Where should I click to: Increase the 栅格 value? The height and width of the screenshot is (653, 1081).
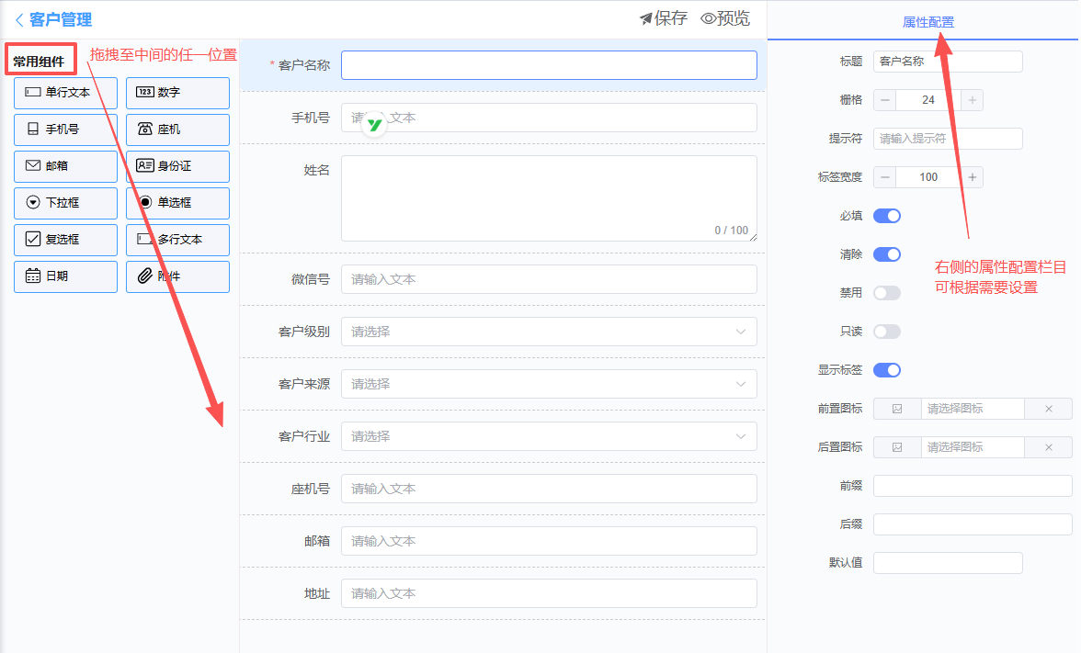[973, 100]
